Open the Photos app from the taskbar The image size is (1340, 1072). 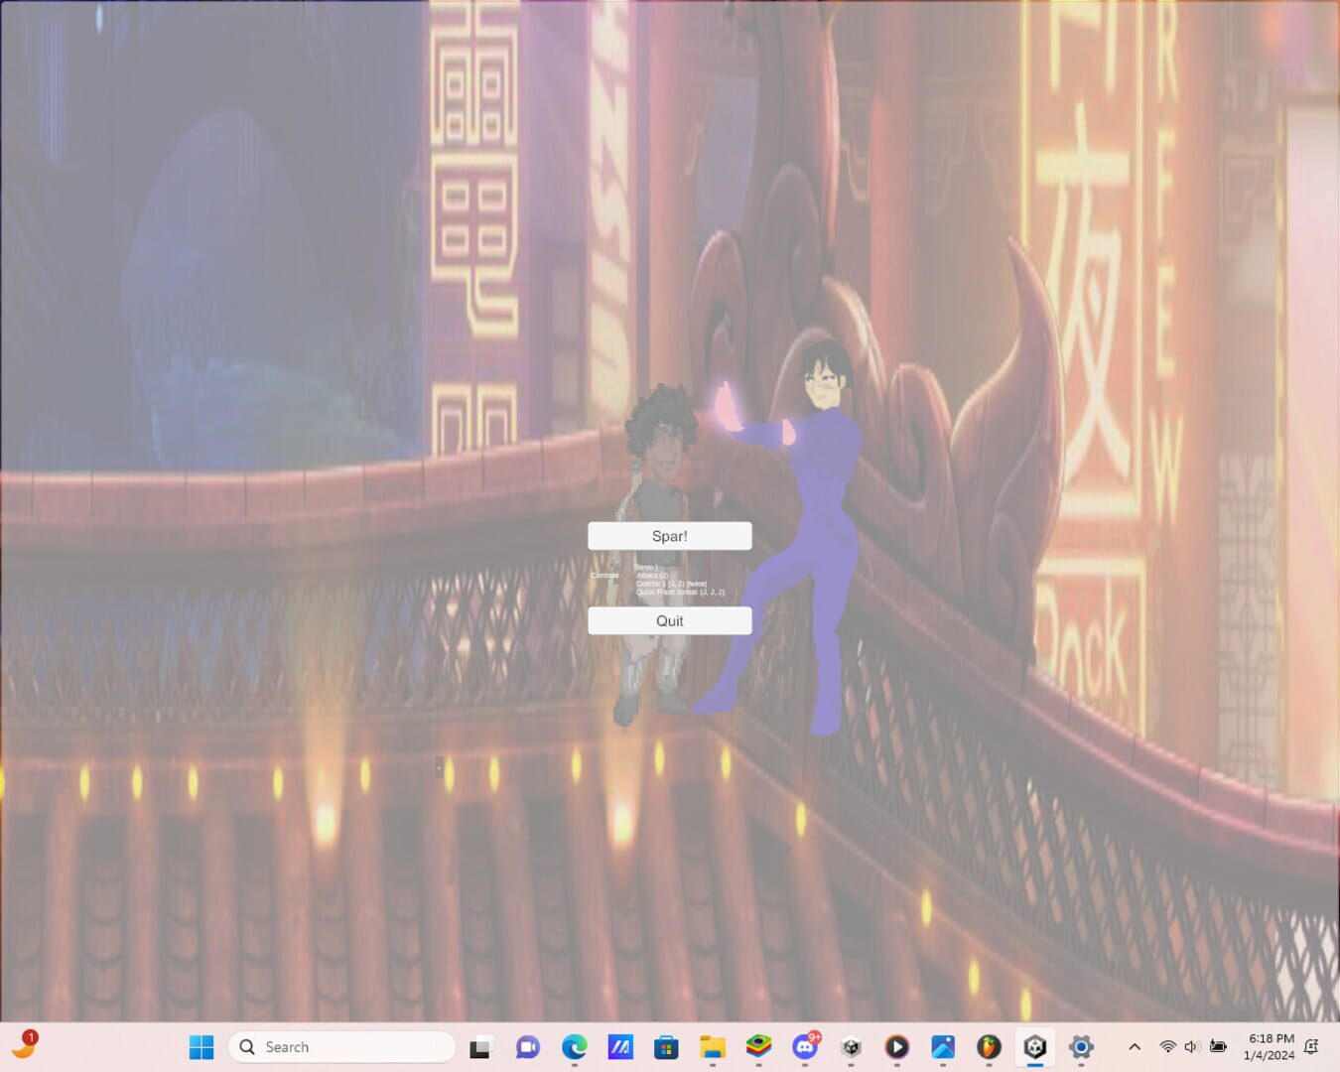pos(941,1046)
